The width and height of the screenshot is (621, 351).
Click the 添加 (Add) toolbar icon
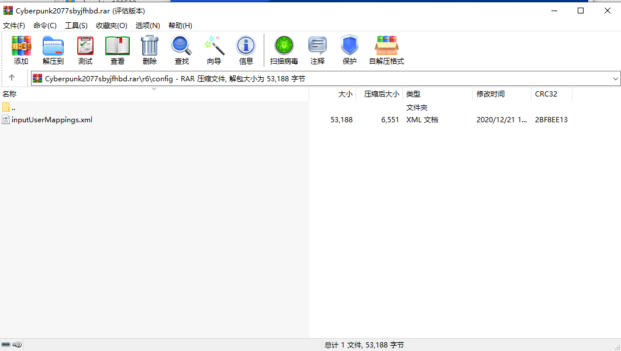(x=21, y=50)
